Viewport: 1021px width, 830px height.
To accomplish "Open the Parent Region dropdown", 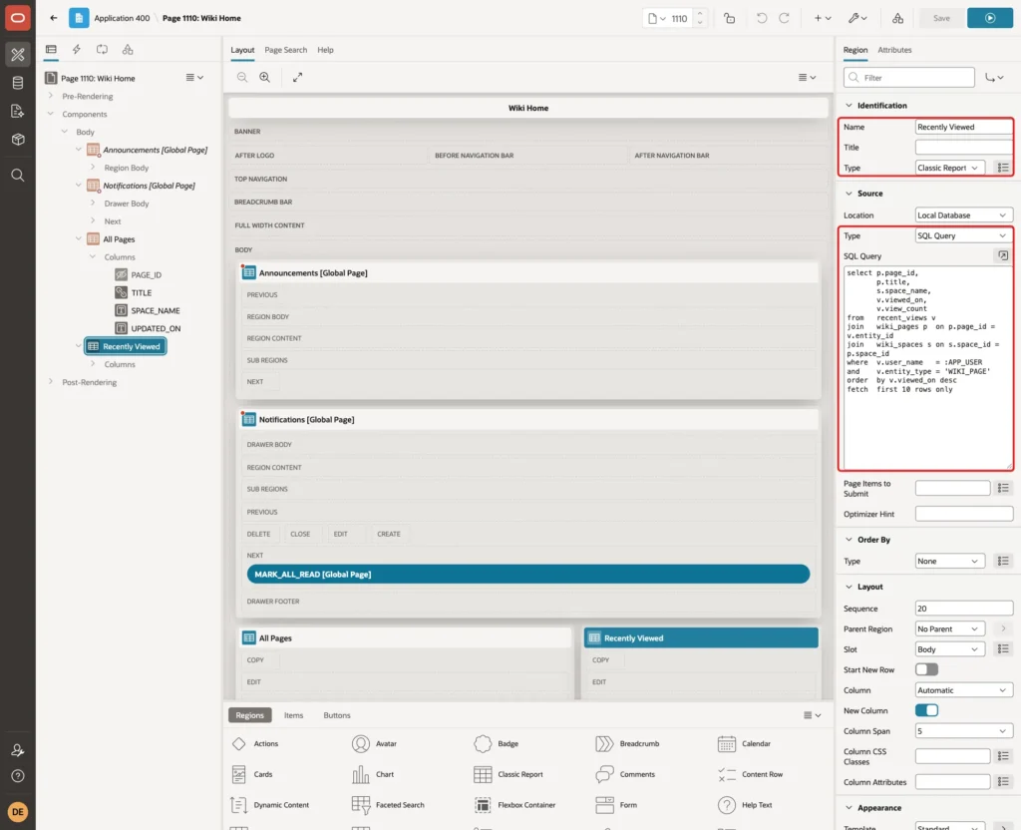I will coord(949,628).
